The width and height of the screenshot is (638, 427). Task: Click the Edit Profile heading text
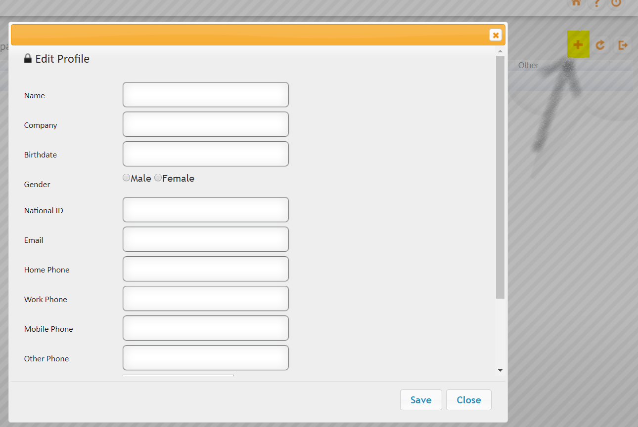tap(62, 59)
